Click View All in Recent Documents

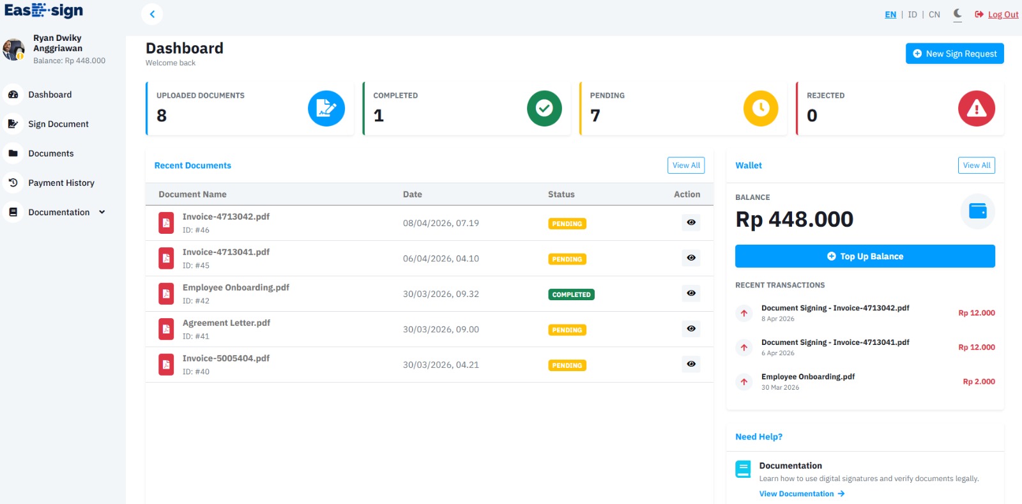(x=685, y=165)
